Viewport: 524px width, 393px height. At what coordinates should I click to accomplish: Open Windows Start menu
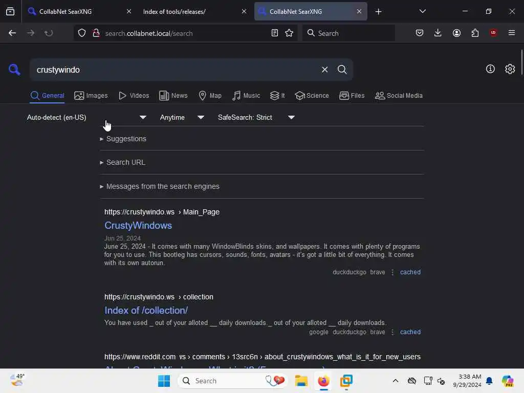point(164,381)
